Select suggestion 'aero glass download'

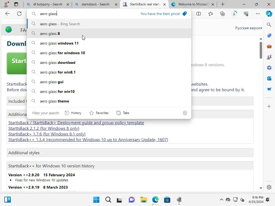pos(109,62)
